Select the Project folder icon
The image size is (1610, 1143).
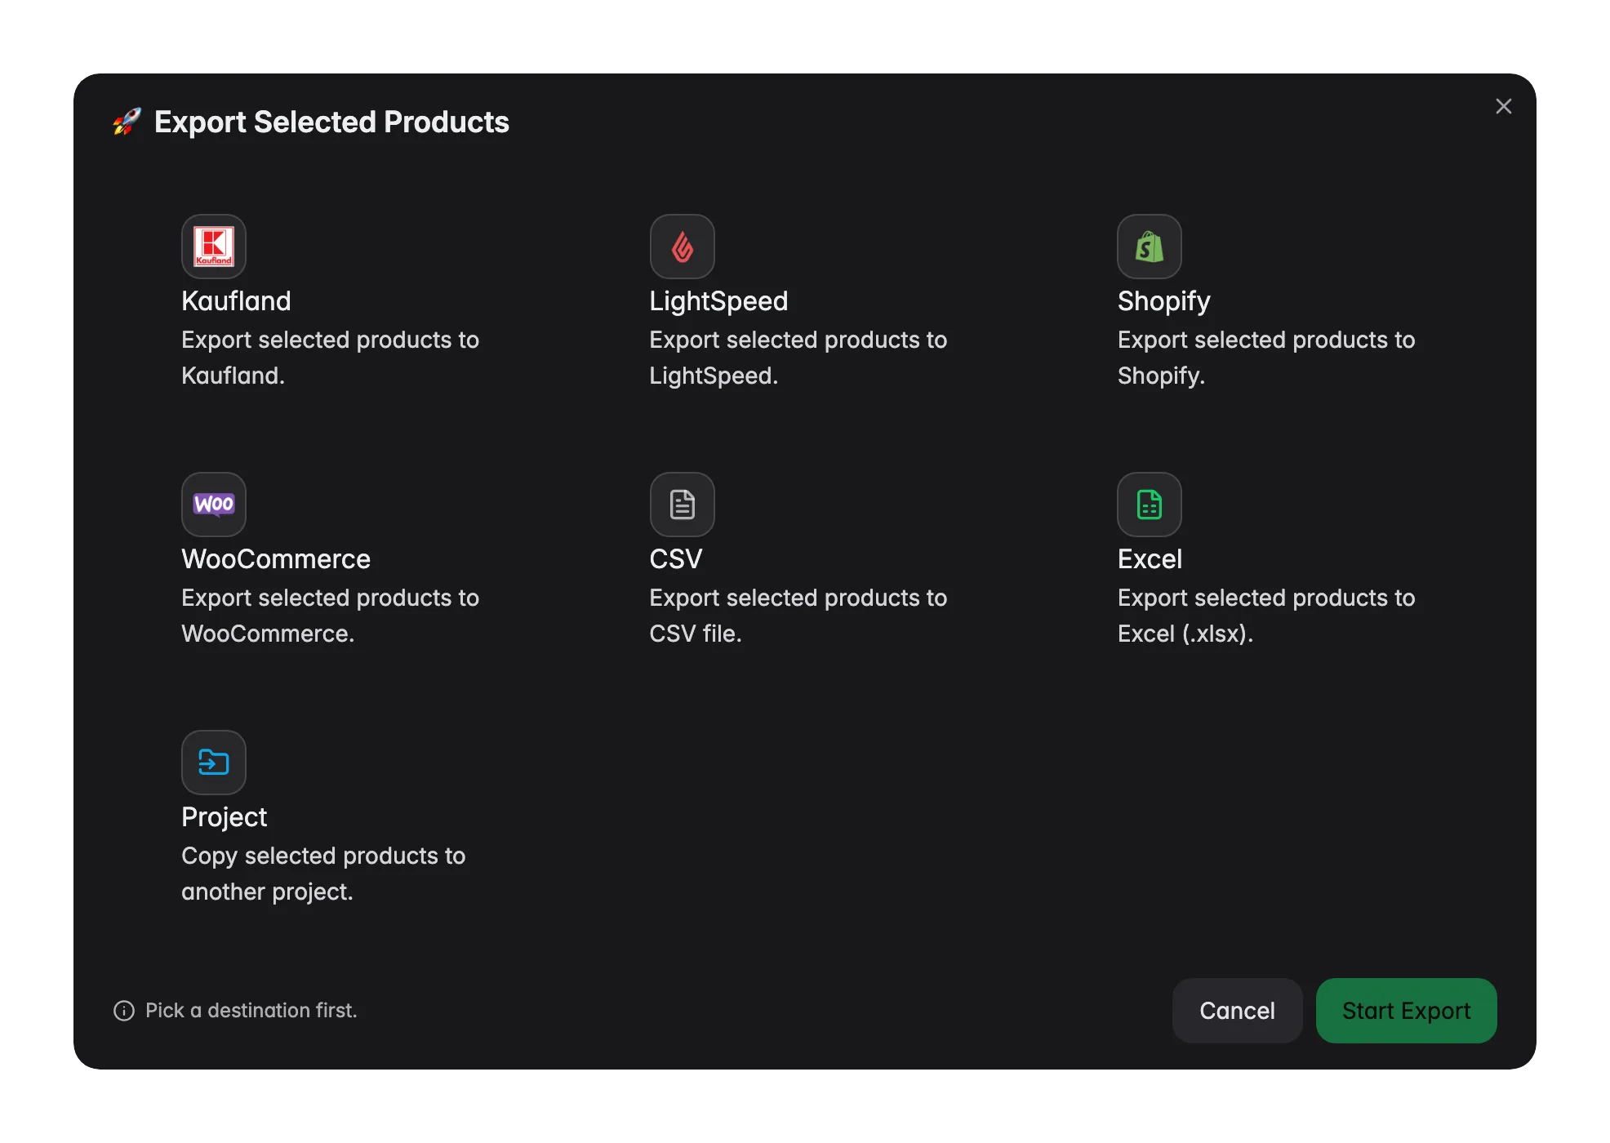coord(214,763)
